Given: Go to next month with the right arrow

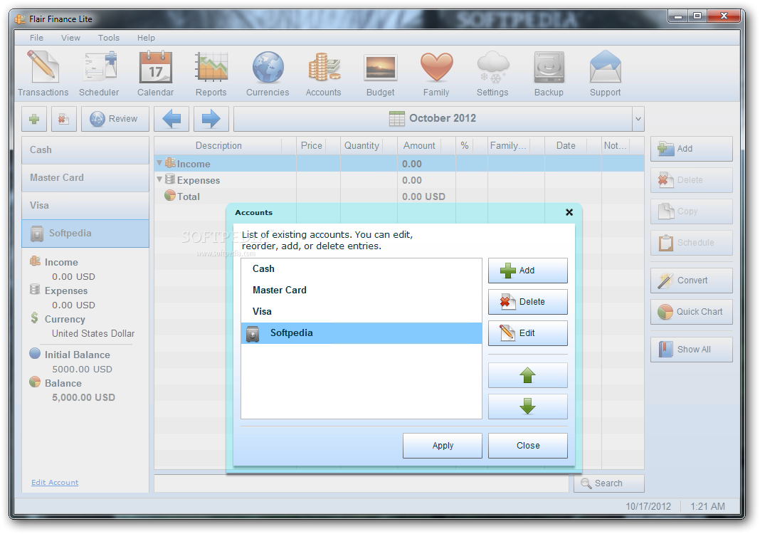Looking at the screenshot, I should coord(211,119).
